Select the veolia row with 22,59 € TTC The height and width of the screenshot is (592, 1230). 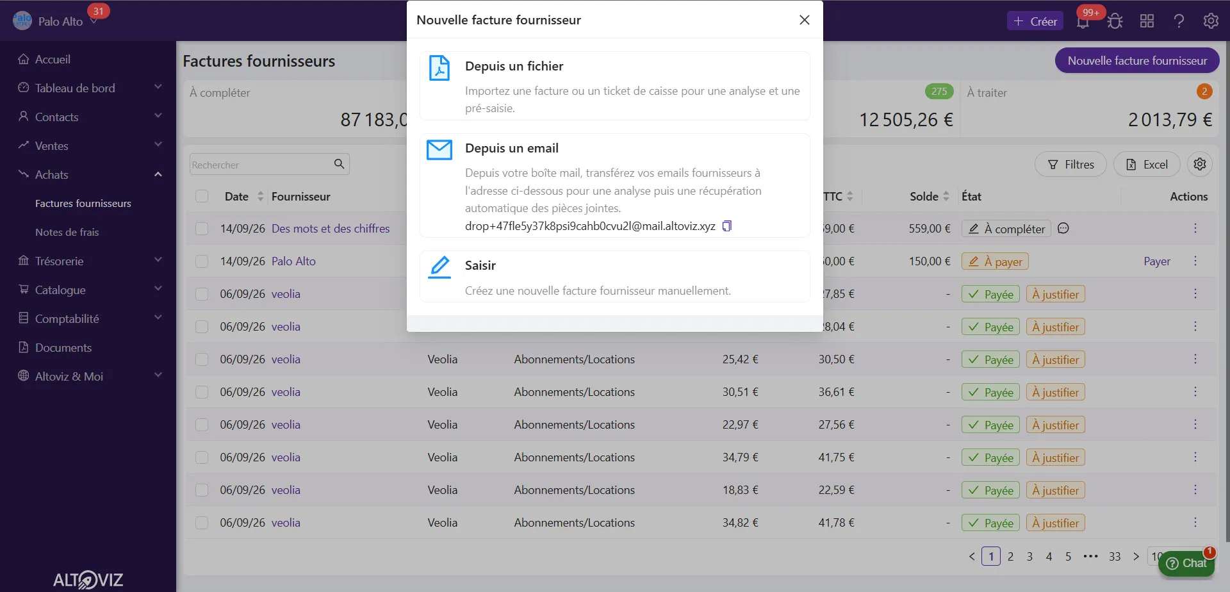coord(202,490)
